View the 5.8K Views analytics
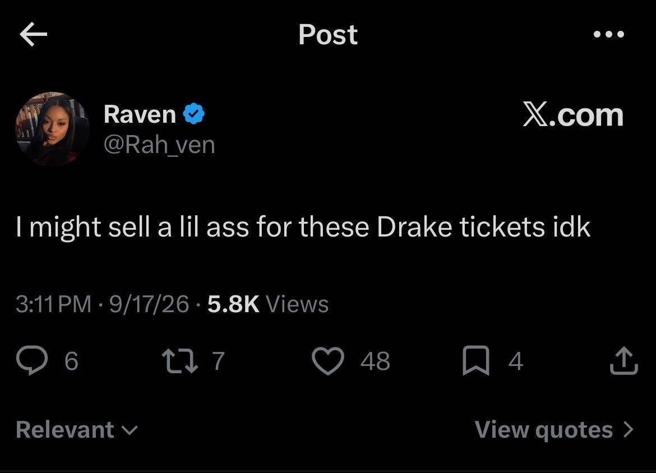Viewport: 656px width, 473px height. [268, 304]
